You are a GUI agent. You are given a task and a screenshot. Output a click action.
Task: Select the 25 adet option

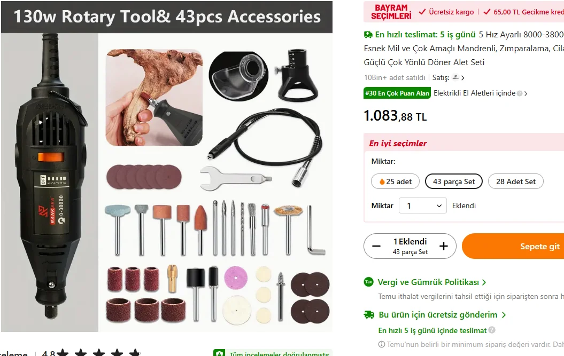395,181
